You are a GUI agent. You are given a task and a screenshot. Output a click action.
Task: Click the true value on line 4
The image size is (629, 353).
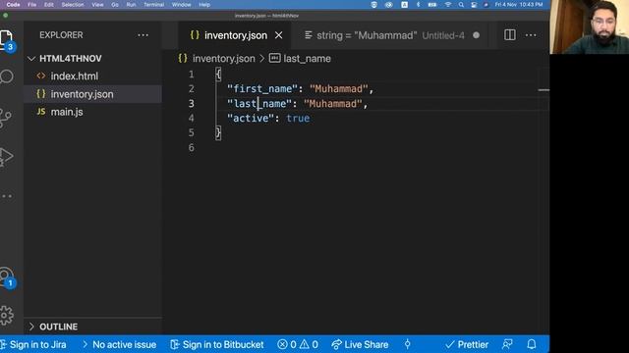[298, 118]
